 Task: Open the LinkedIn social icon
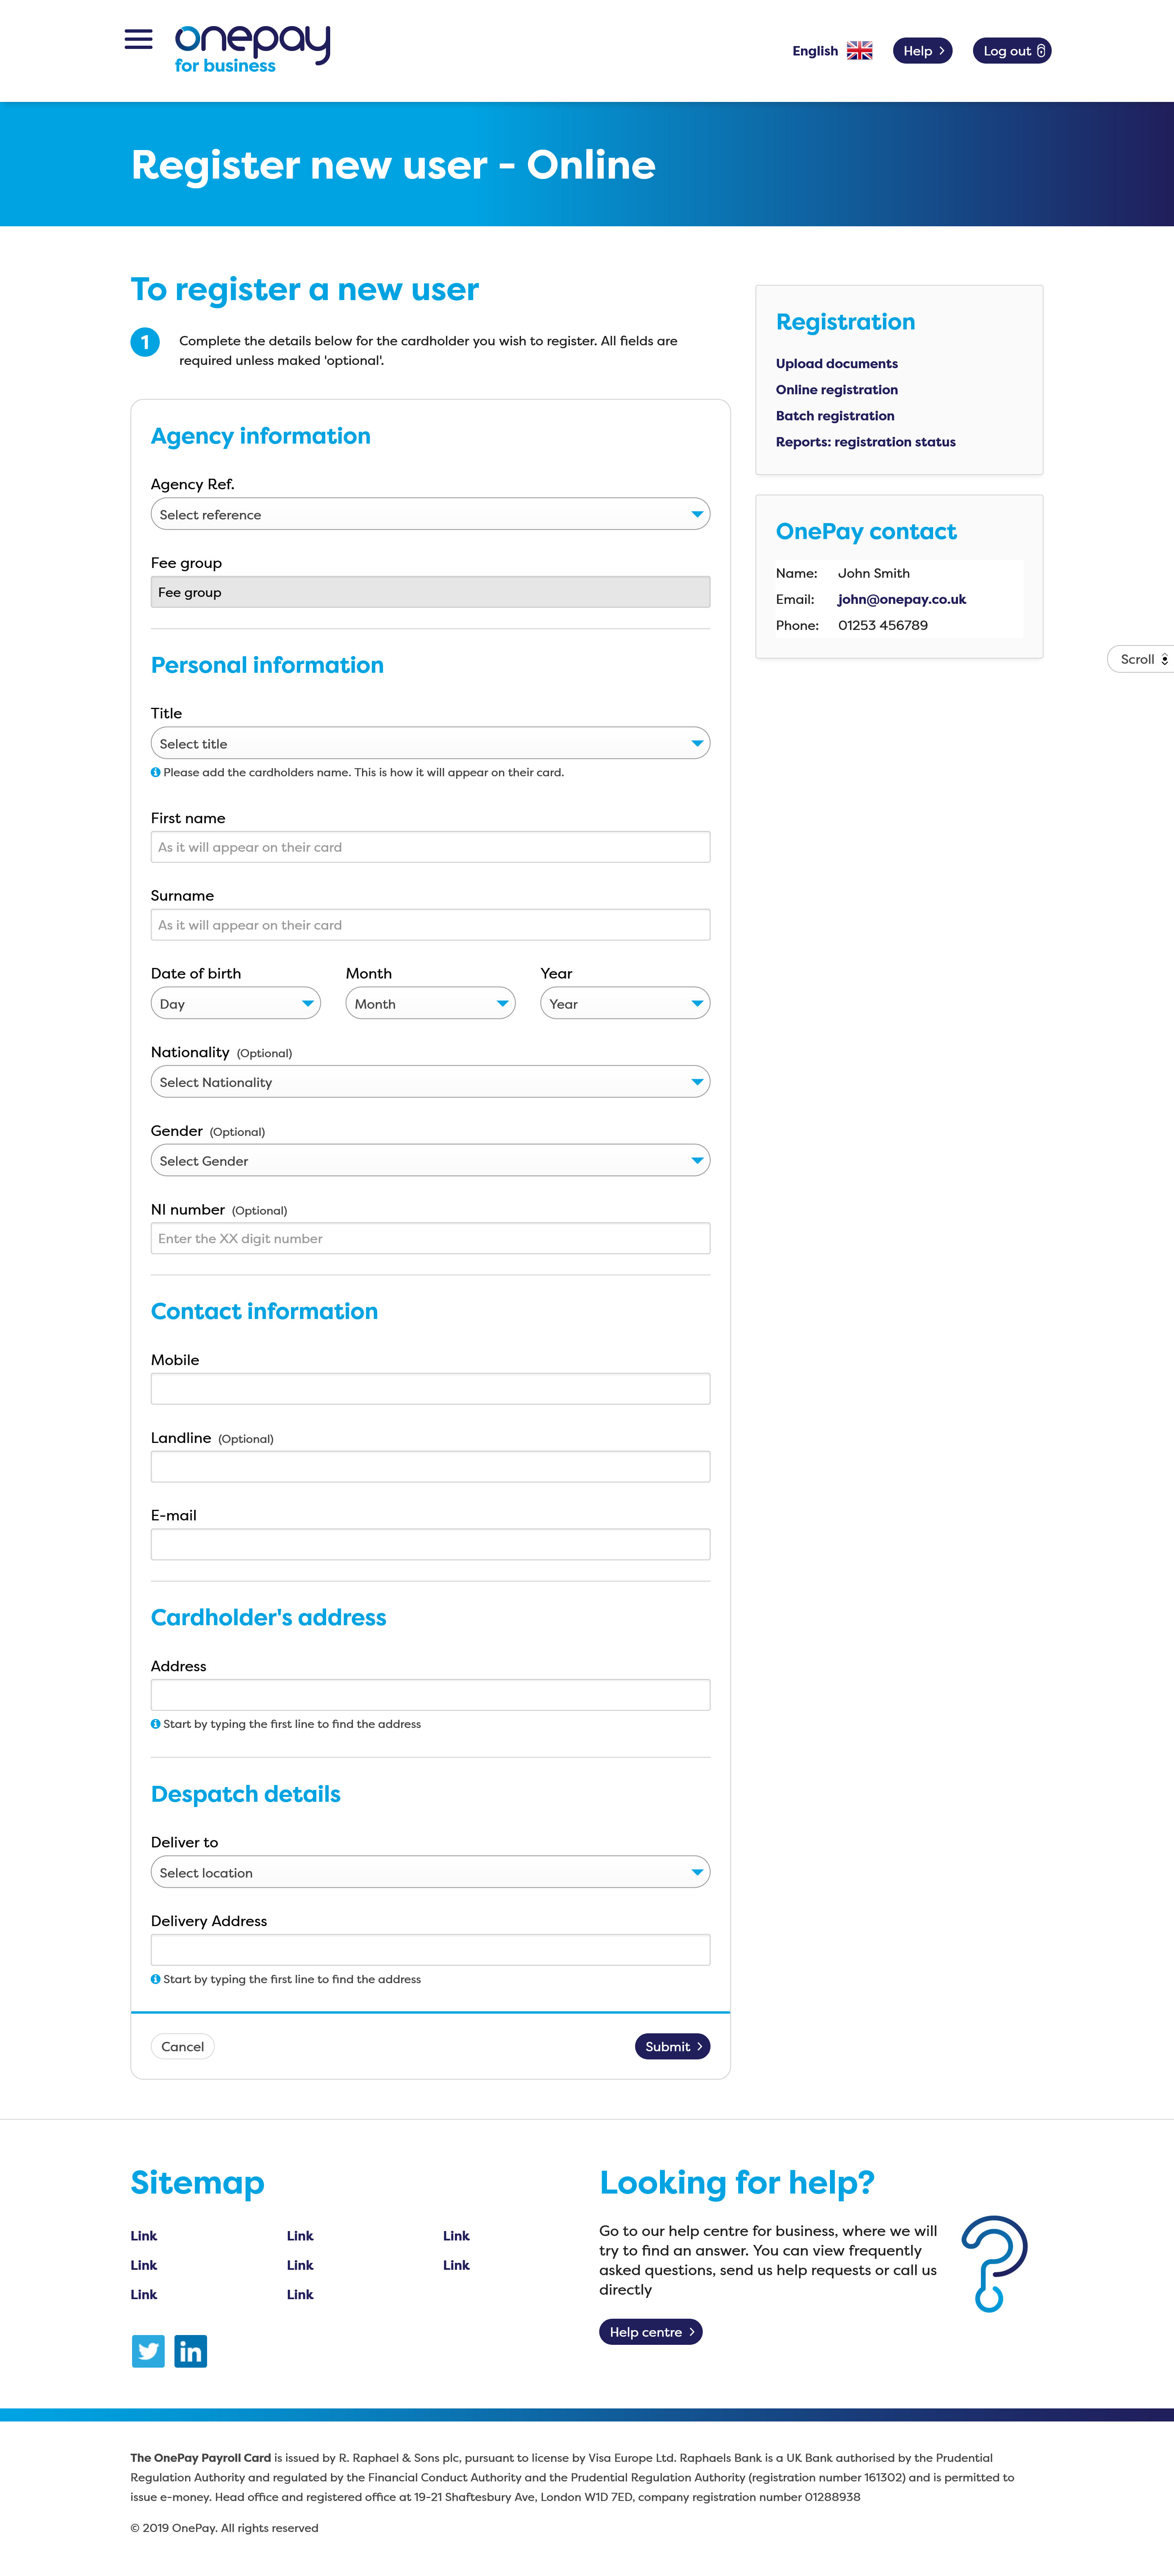click(x=190, y=2351)
